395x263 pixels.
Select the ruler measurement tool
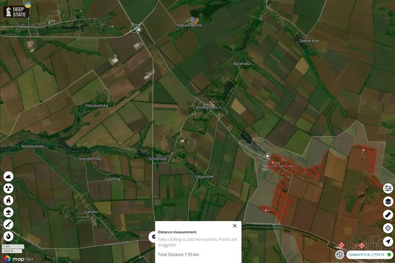click(x=388, y=214)
